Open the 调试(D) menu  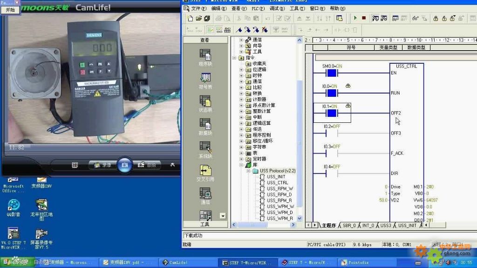[277, 8]
